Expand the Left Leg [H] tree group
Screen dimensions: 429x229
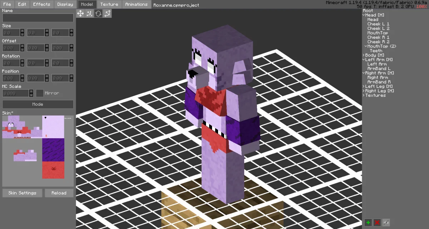click(x=364, y=86)
